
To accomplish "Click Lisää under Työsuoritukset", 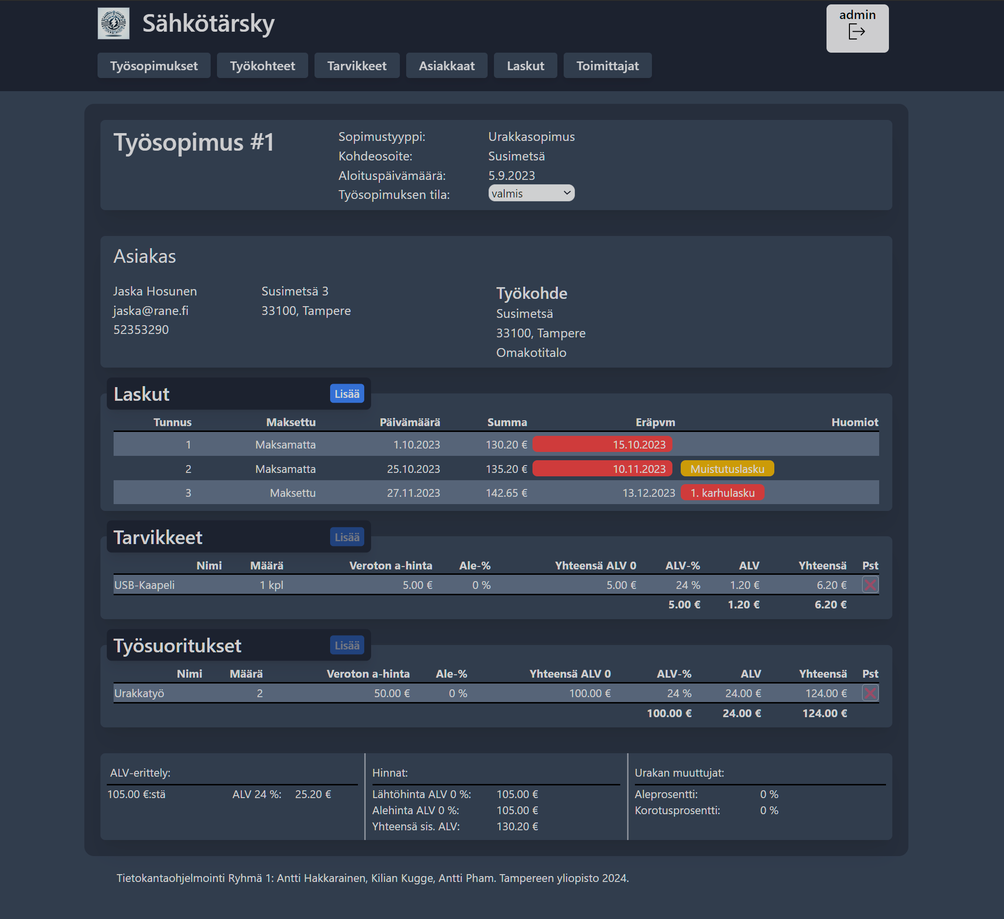I will tap(347, 645).
